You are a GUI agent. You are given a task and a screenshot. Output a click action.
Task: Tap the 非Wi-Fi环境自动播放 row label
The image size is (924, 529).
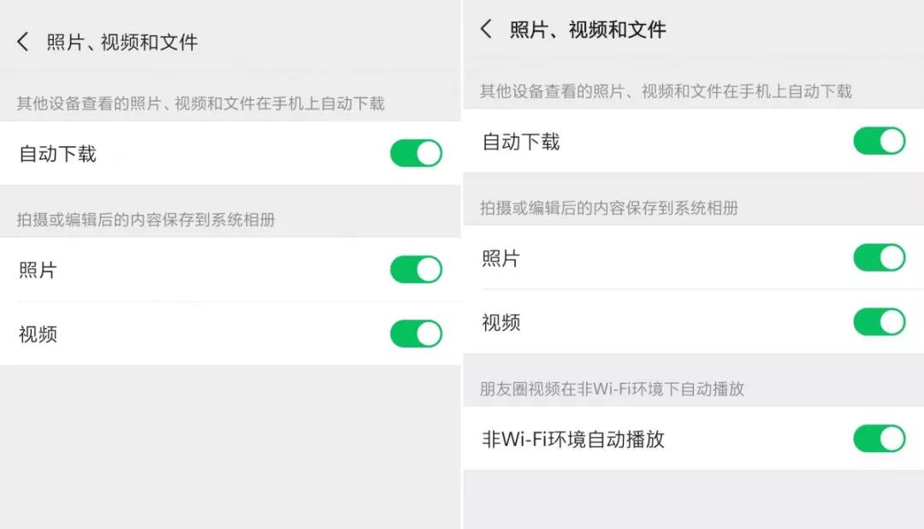[x=573, y=439]
